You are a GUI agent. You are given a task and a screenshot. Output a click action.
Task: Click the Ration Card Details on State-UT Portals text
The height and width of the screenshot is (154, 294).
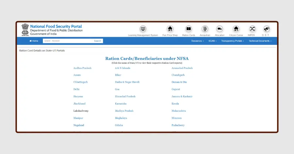click(42, 50)
